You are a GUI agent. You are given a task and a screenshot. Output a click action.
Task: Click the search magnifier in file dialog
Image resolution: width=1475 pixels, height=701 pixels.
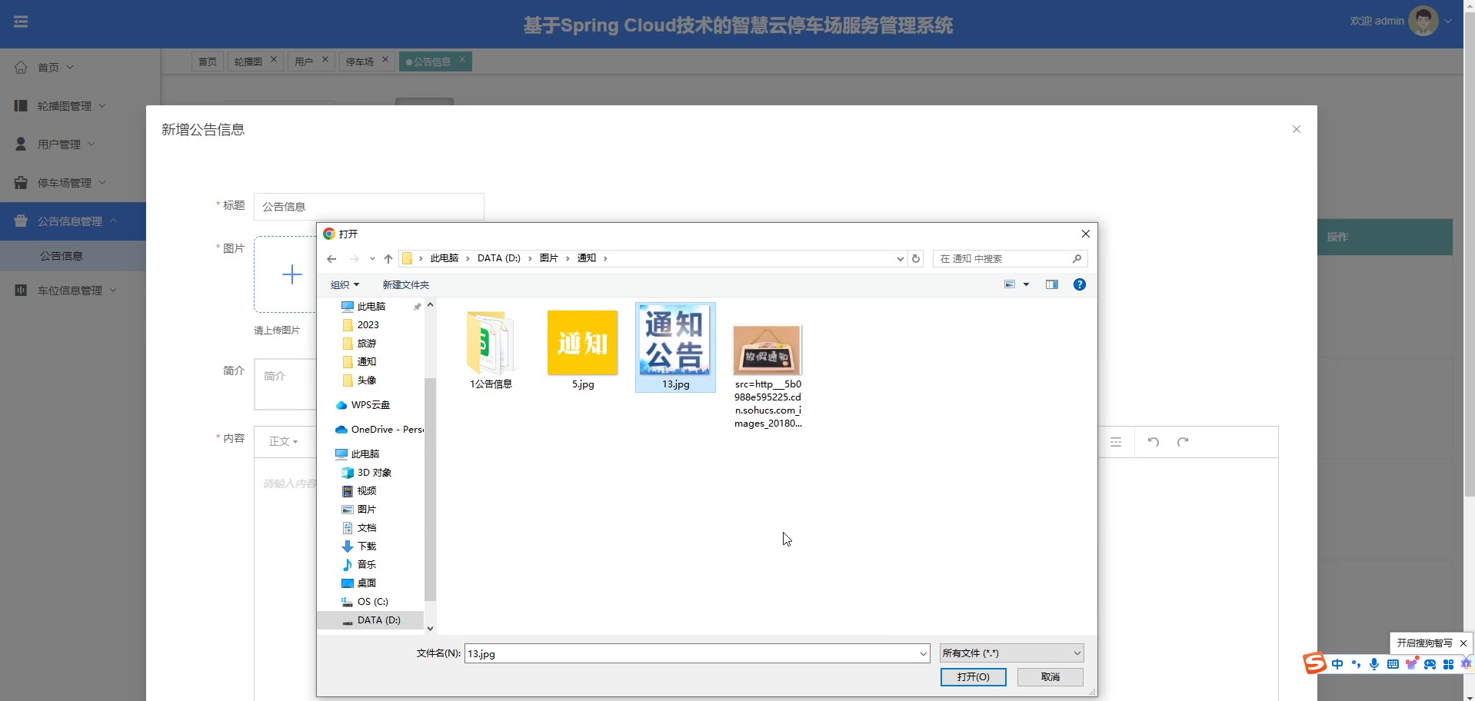pyautogui.click(x=1077, y=259)
